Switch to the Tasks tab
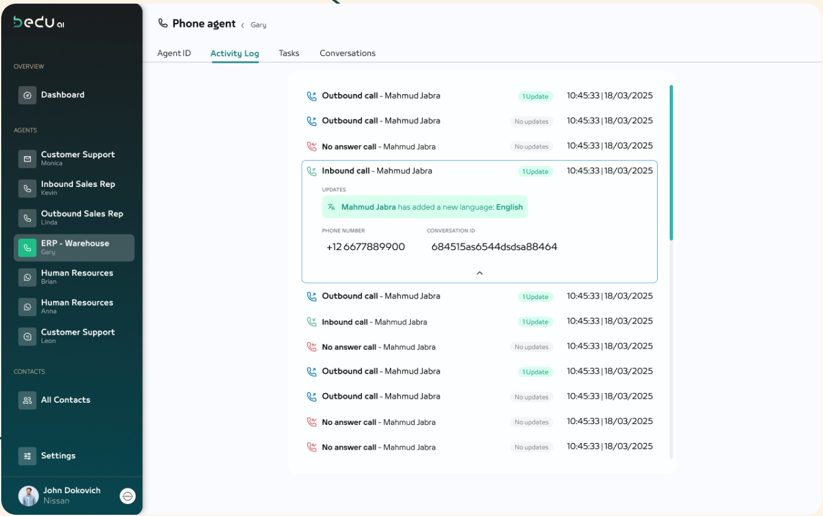 (x=289, y=53)
